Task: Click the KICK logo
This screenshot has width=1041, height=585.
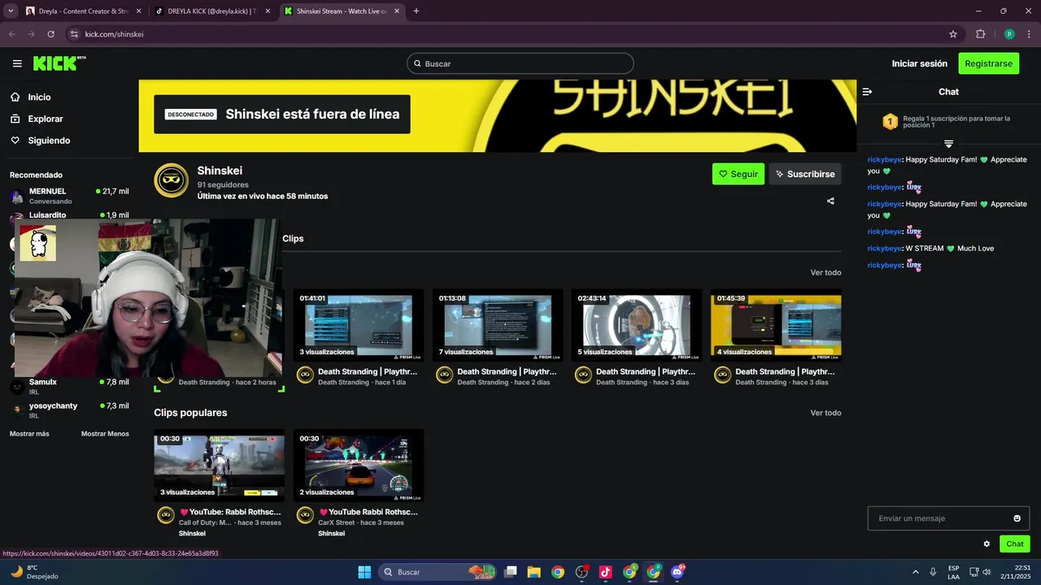Action: coord(59,63)
